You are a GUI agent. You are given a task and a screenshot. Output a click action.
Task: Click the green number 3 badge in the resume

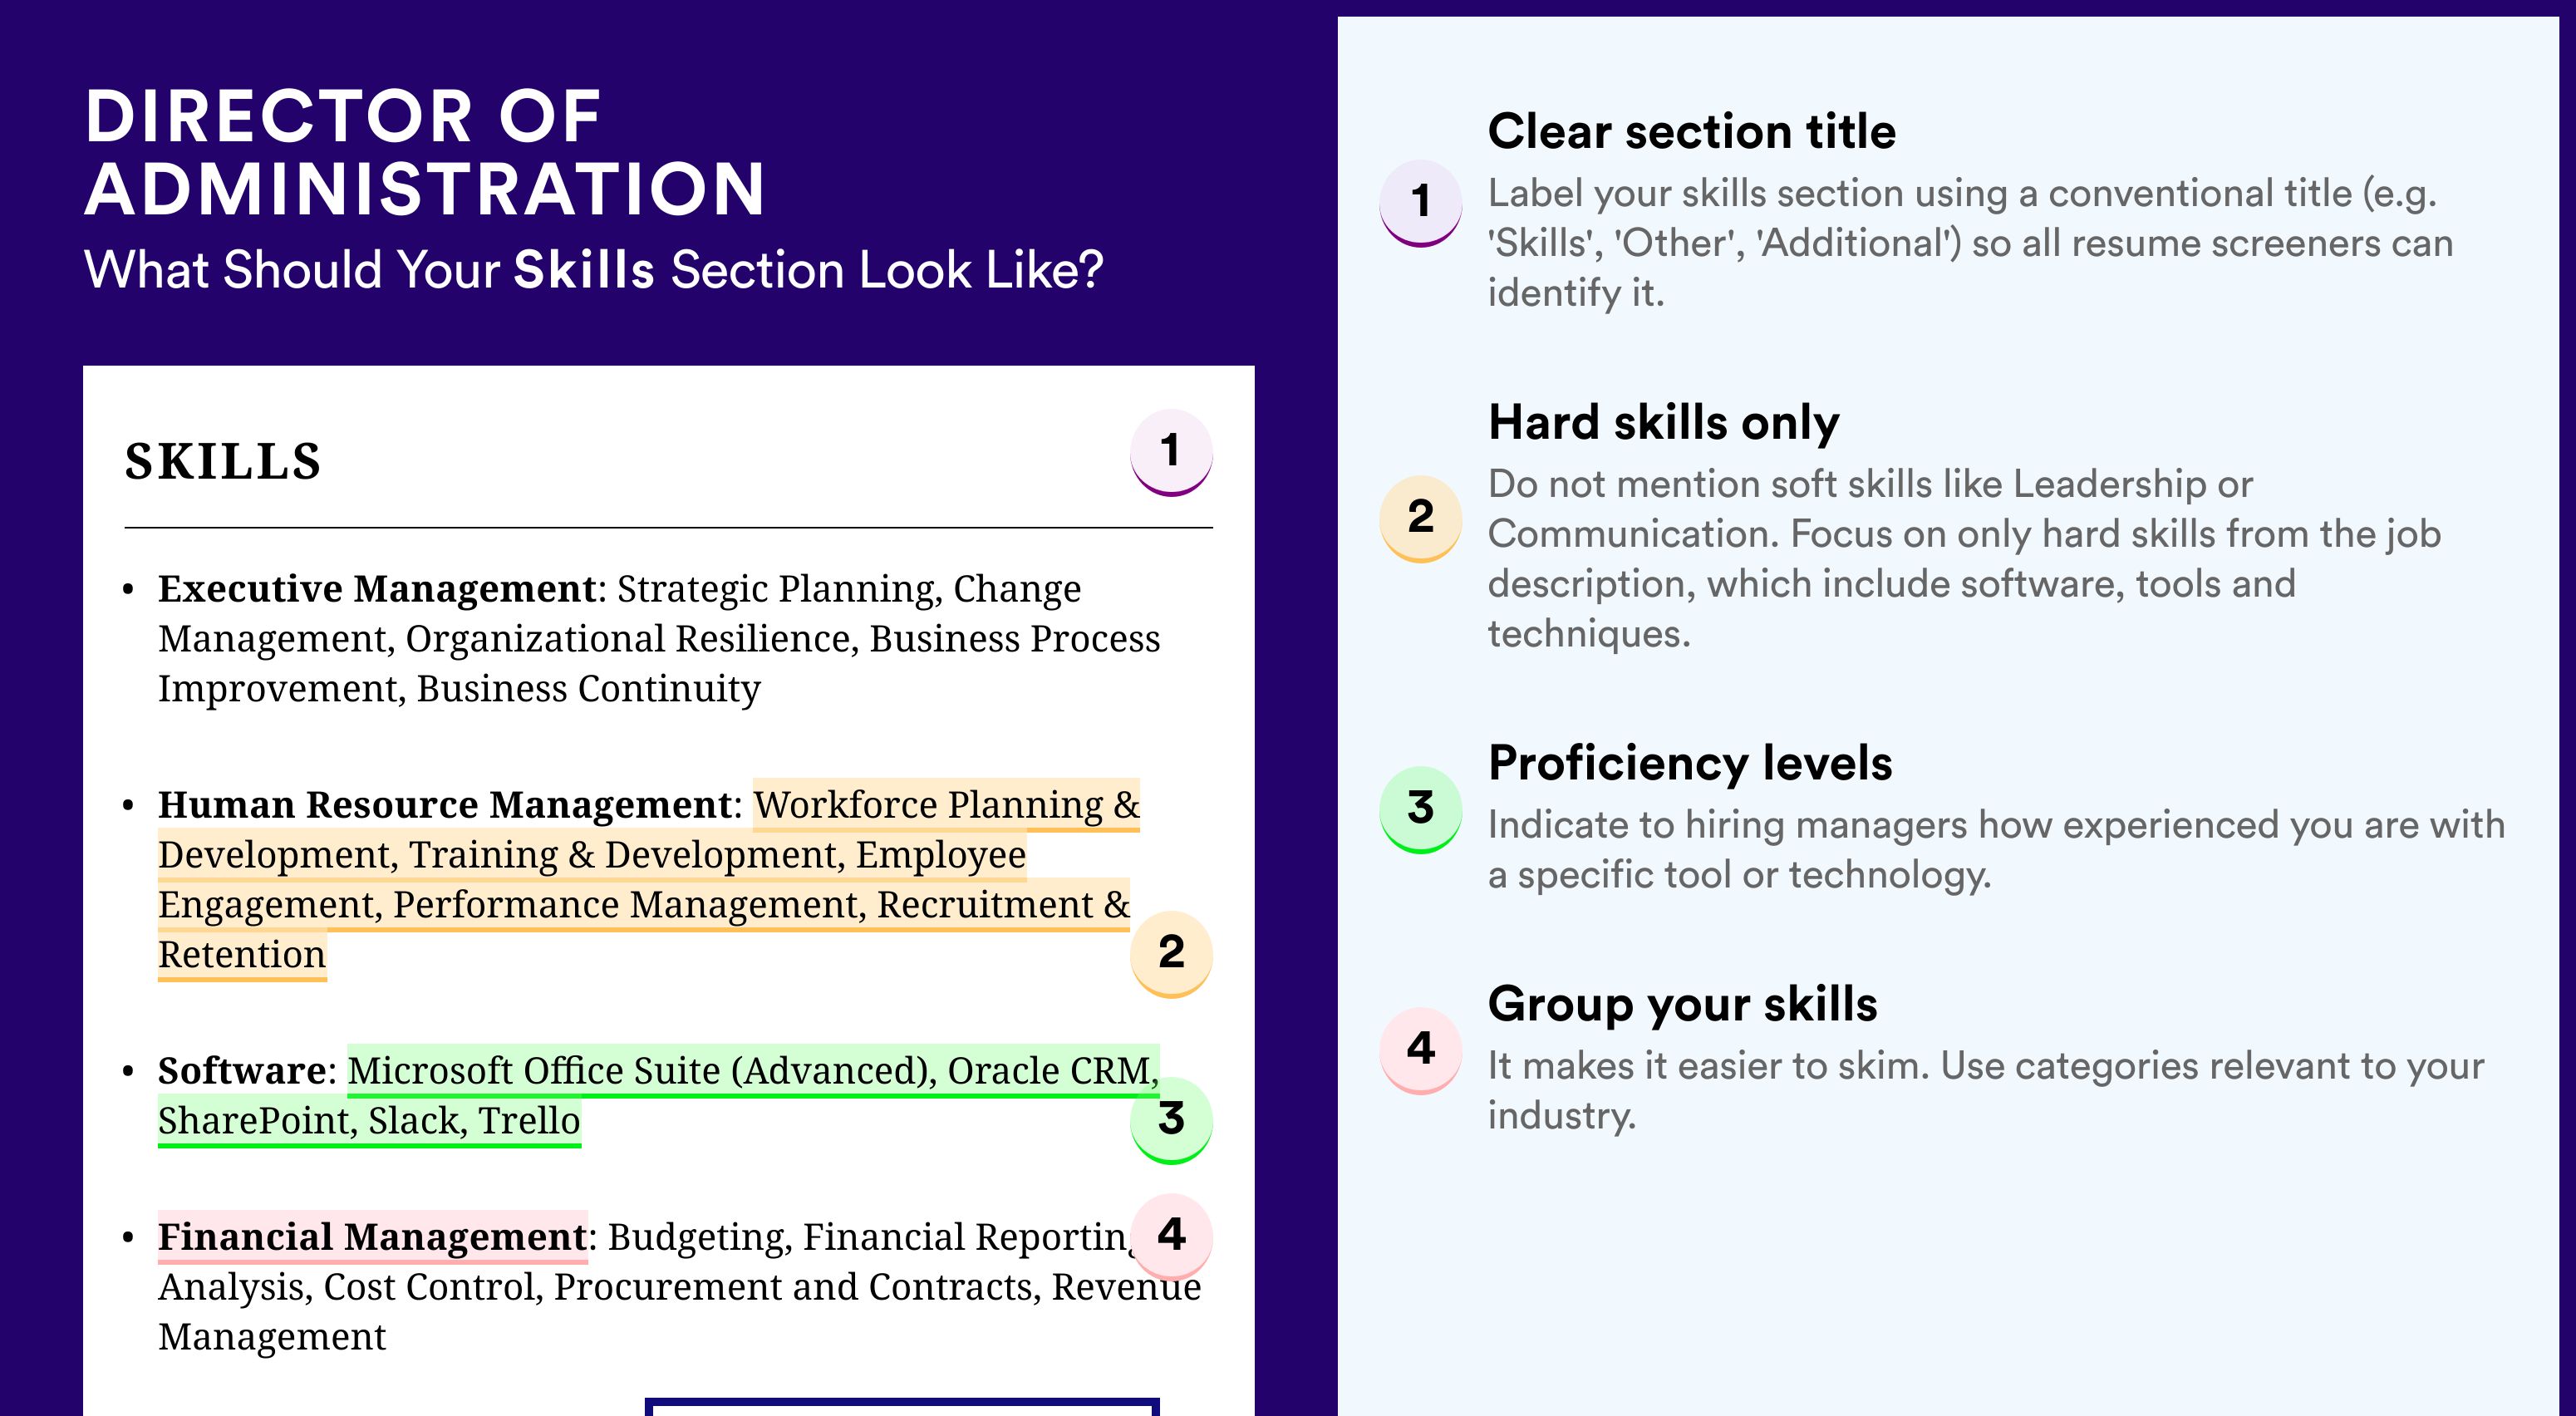pos(1170,1119)
